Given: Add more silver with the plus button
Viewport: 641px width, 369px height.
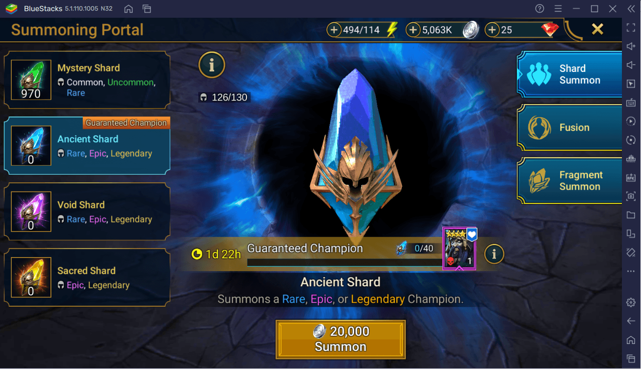Looking at the screenshot, I should coord(413,30).
